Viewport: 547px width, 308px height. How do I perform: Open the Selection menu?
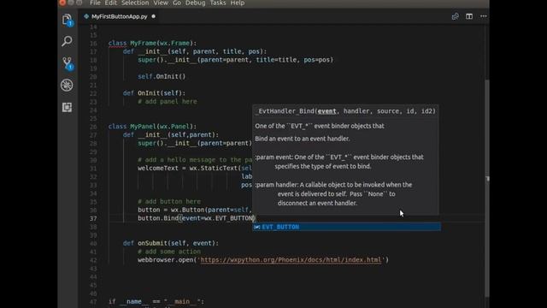tap(135, 3)
